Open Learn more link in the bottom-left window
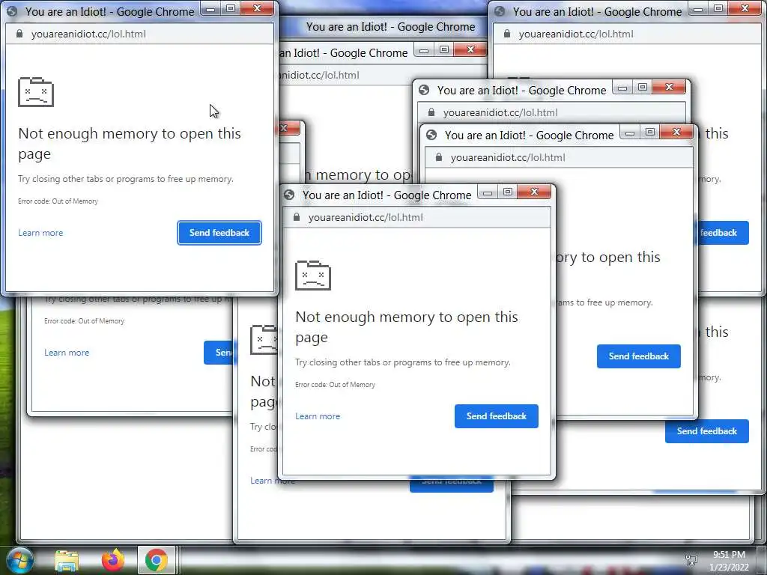 tap(67, 353)
